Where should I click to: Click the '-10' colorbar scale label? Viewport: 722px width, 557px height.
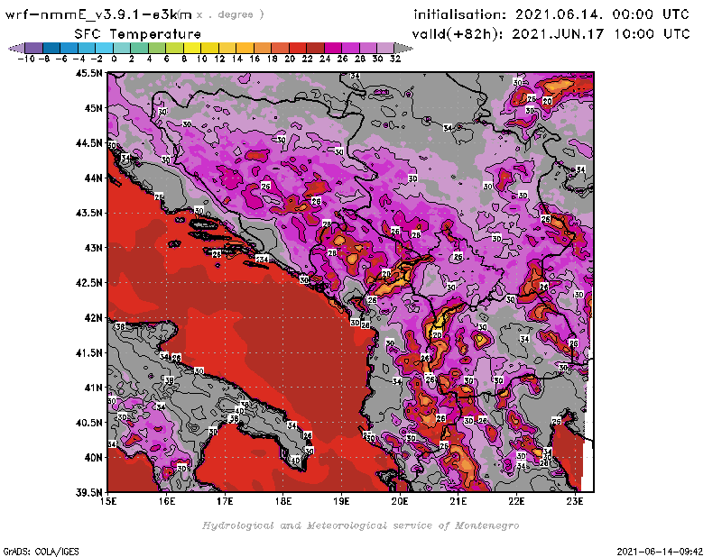point(26,59)
